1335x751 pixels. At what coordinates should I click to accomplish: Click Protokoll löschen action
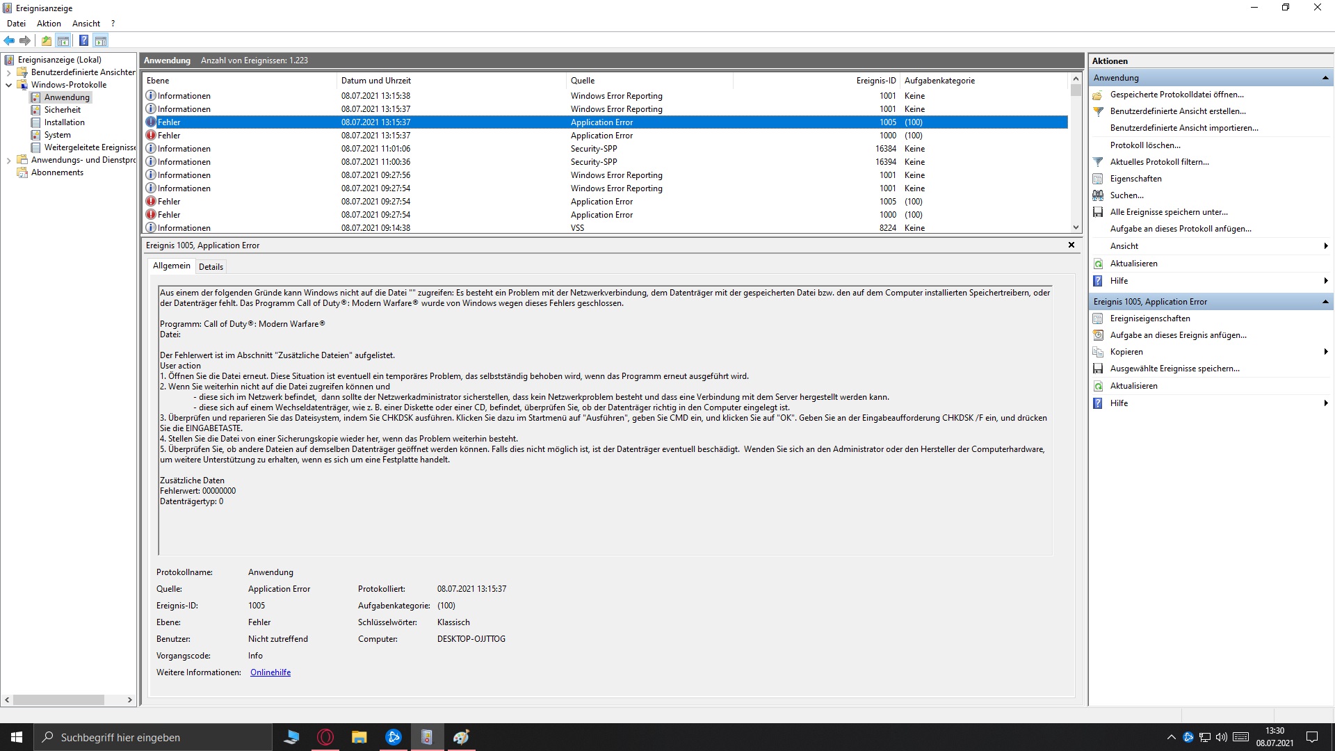[1144, 145]
